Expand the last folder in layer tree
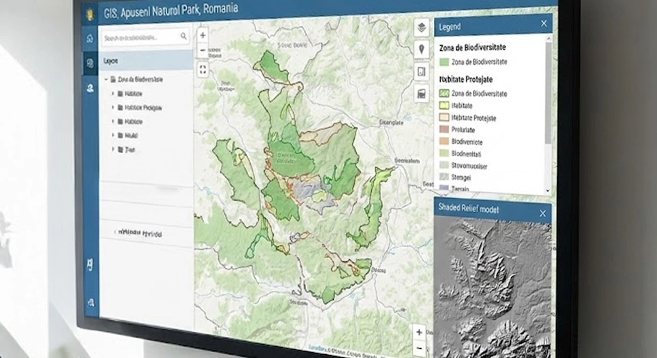Screen dimensions: 657x358 coord(113,149)
